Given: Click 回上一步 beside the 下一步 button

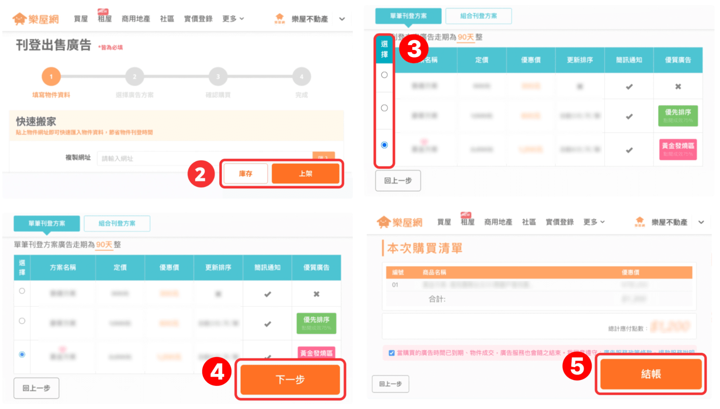Looking at the screenshot, I should (x=36, y=388).
